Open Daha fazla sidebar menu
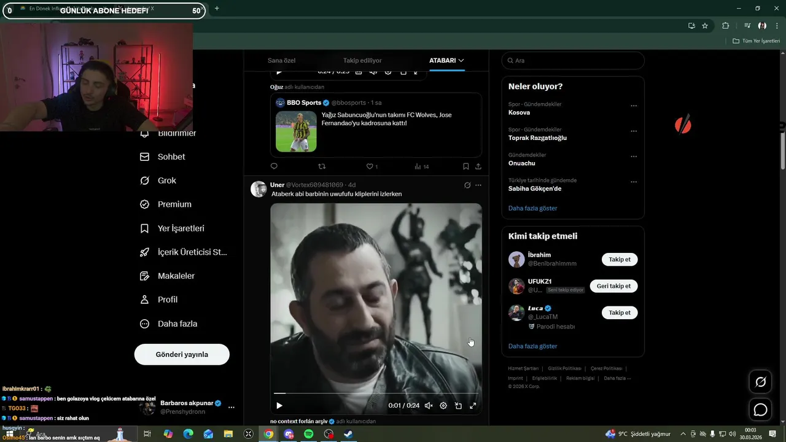The width and height of the screenshot is (786, 442). point(168,324)
